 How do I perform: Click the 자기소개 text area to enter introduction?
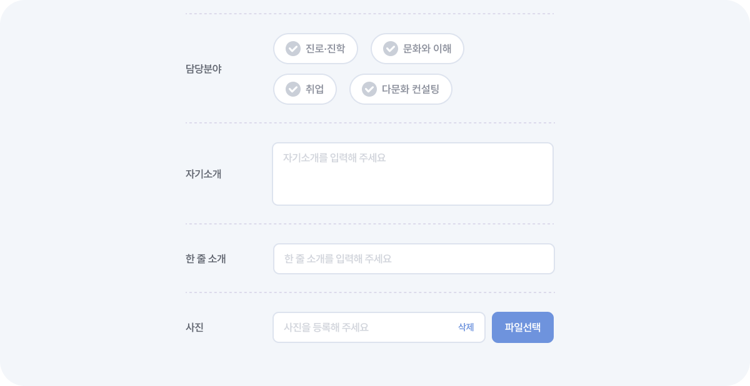(x=412, y=173)
